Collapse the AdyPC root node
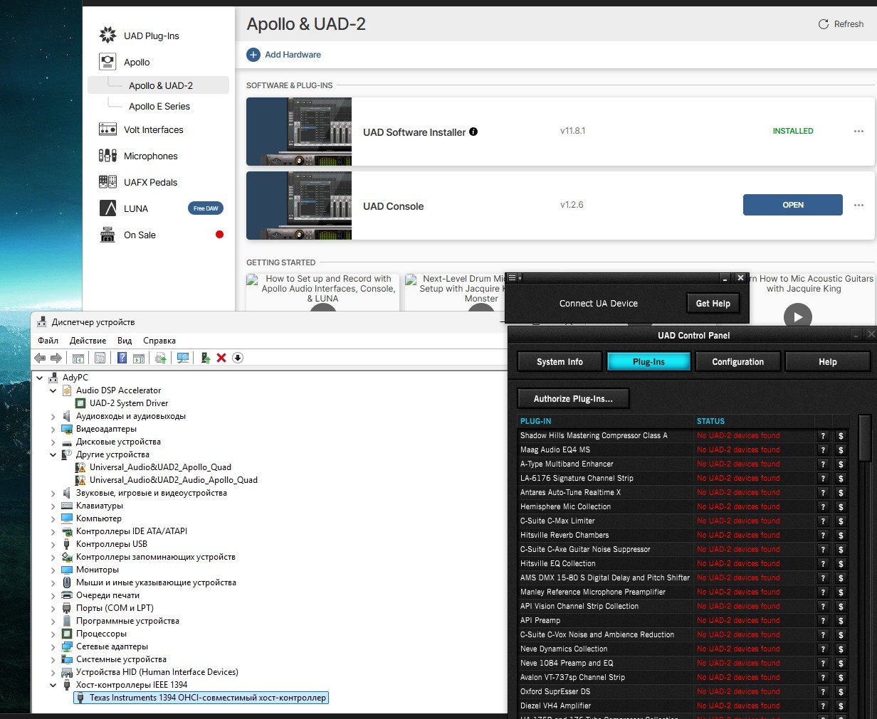 [40, 378]
